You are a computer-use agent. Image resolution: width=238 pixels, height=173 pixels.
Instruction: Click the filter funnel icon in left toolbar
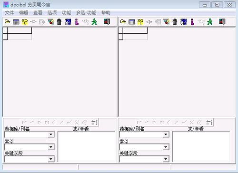pos(51,22)
